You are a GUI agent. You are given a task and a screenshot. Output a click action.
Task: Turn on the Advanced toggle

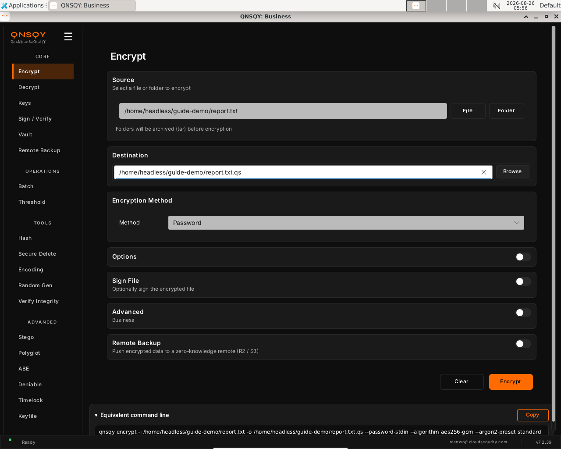523,313
